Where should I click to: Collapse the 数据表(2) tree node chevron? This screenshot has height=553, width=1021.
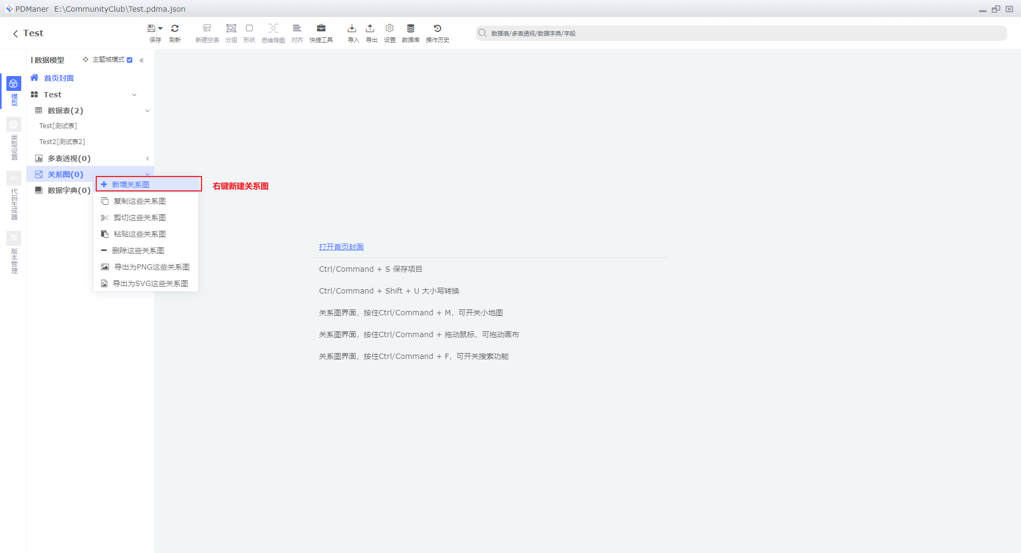(147, 111)
